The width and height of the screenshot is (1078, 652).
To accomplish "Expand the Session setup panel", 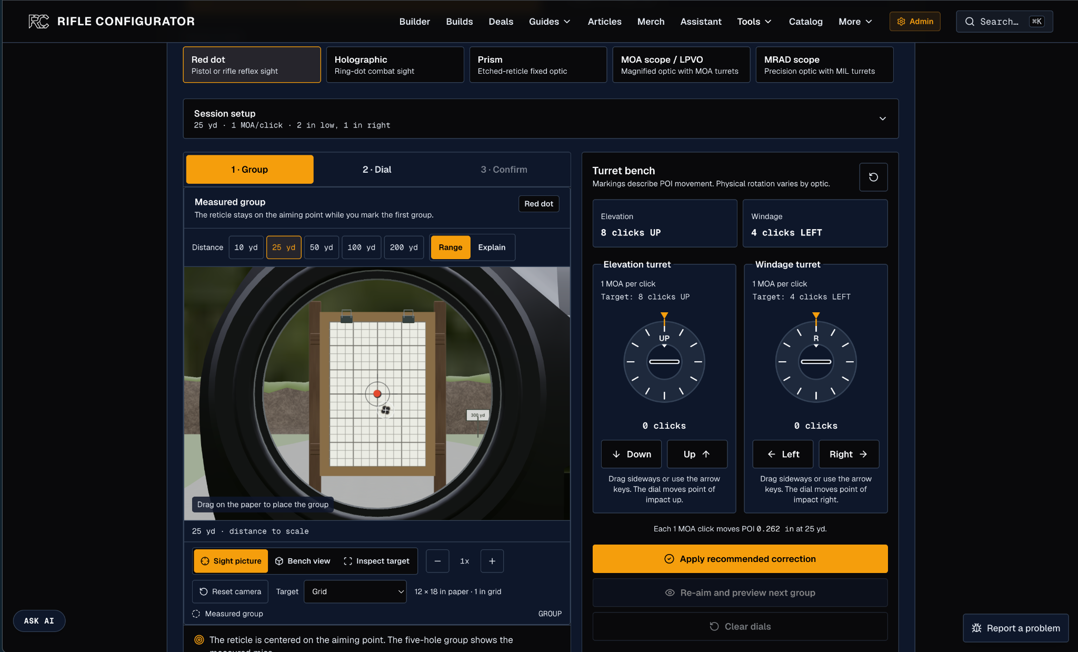I will pyautogui.click(x=541, y=119).
